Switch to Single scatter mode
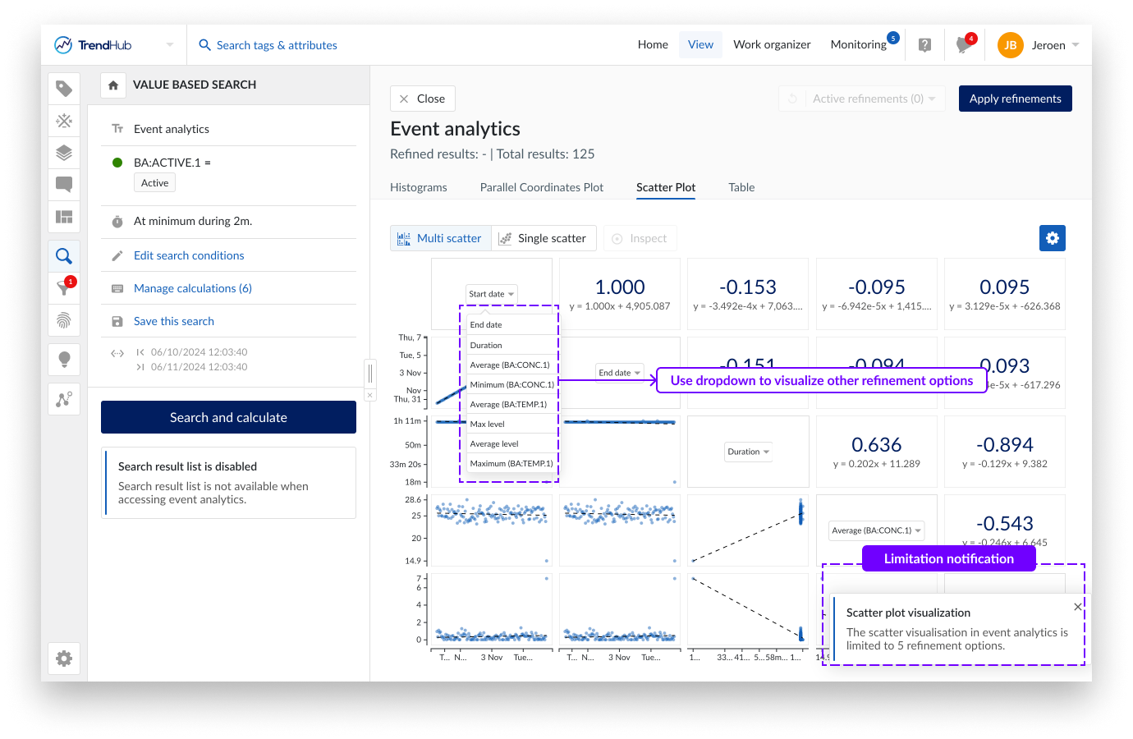Viewport: 1133px width, 739px height. pyautogui.click(x=543, y=238)
